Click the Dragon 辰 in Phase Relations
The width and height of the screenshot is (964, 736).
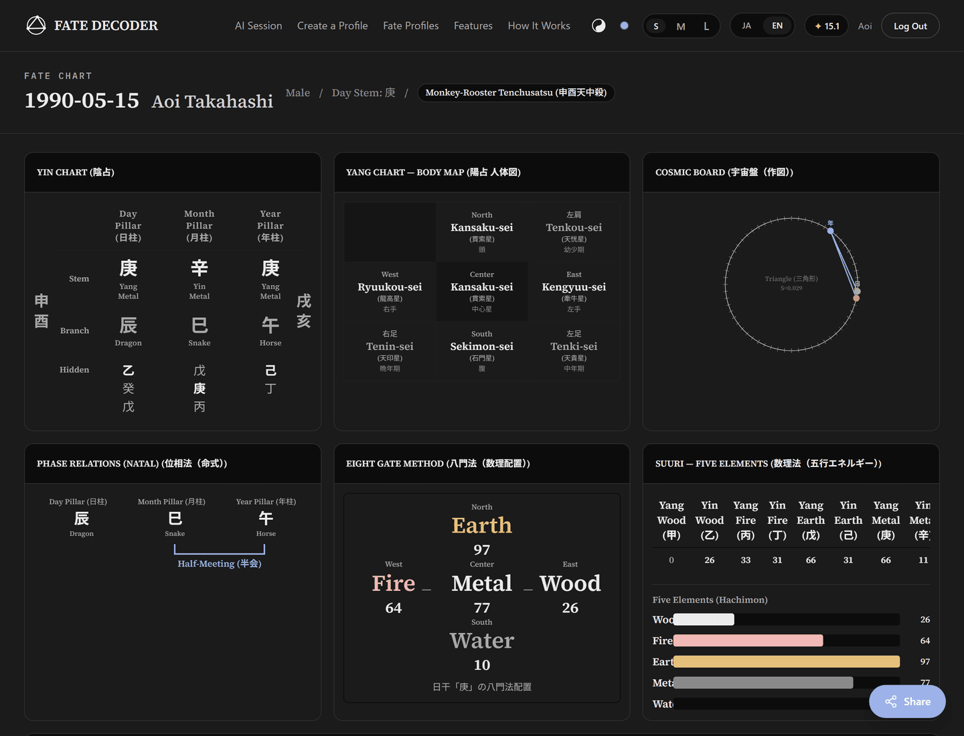click(82, 519)
